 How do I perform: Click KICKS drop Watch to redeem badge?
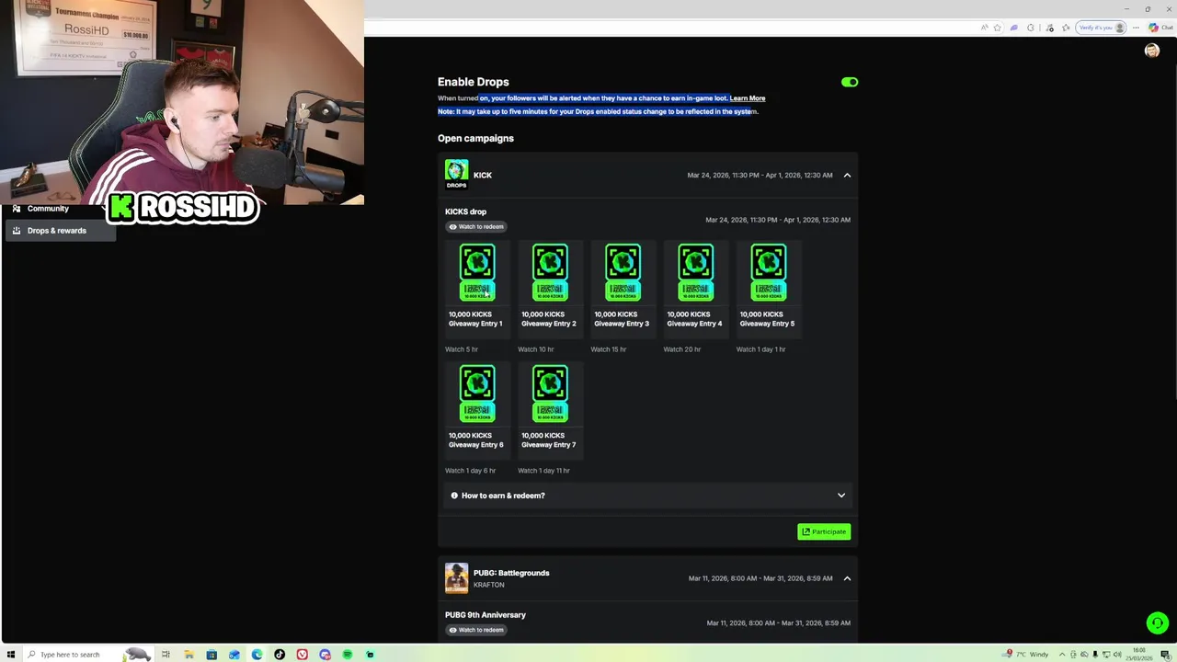point(476,226)
